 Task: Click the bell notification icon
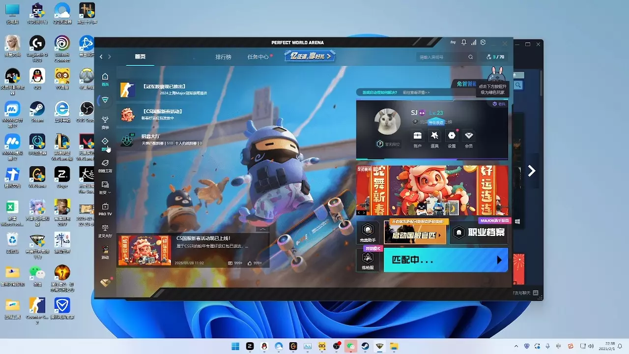point(464,43)
